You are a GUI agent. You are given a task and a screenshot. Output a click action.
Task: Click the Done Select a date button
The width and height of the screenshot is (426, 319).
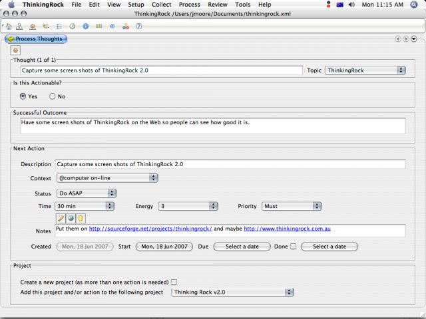329,247
